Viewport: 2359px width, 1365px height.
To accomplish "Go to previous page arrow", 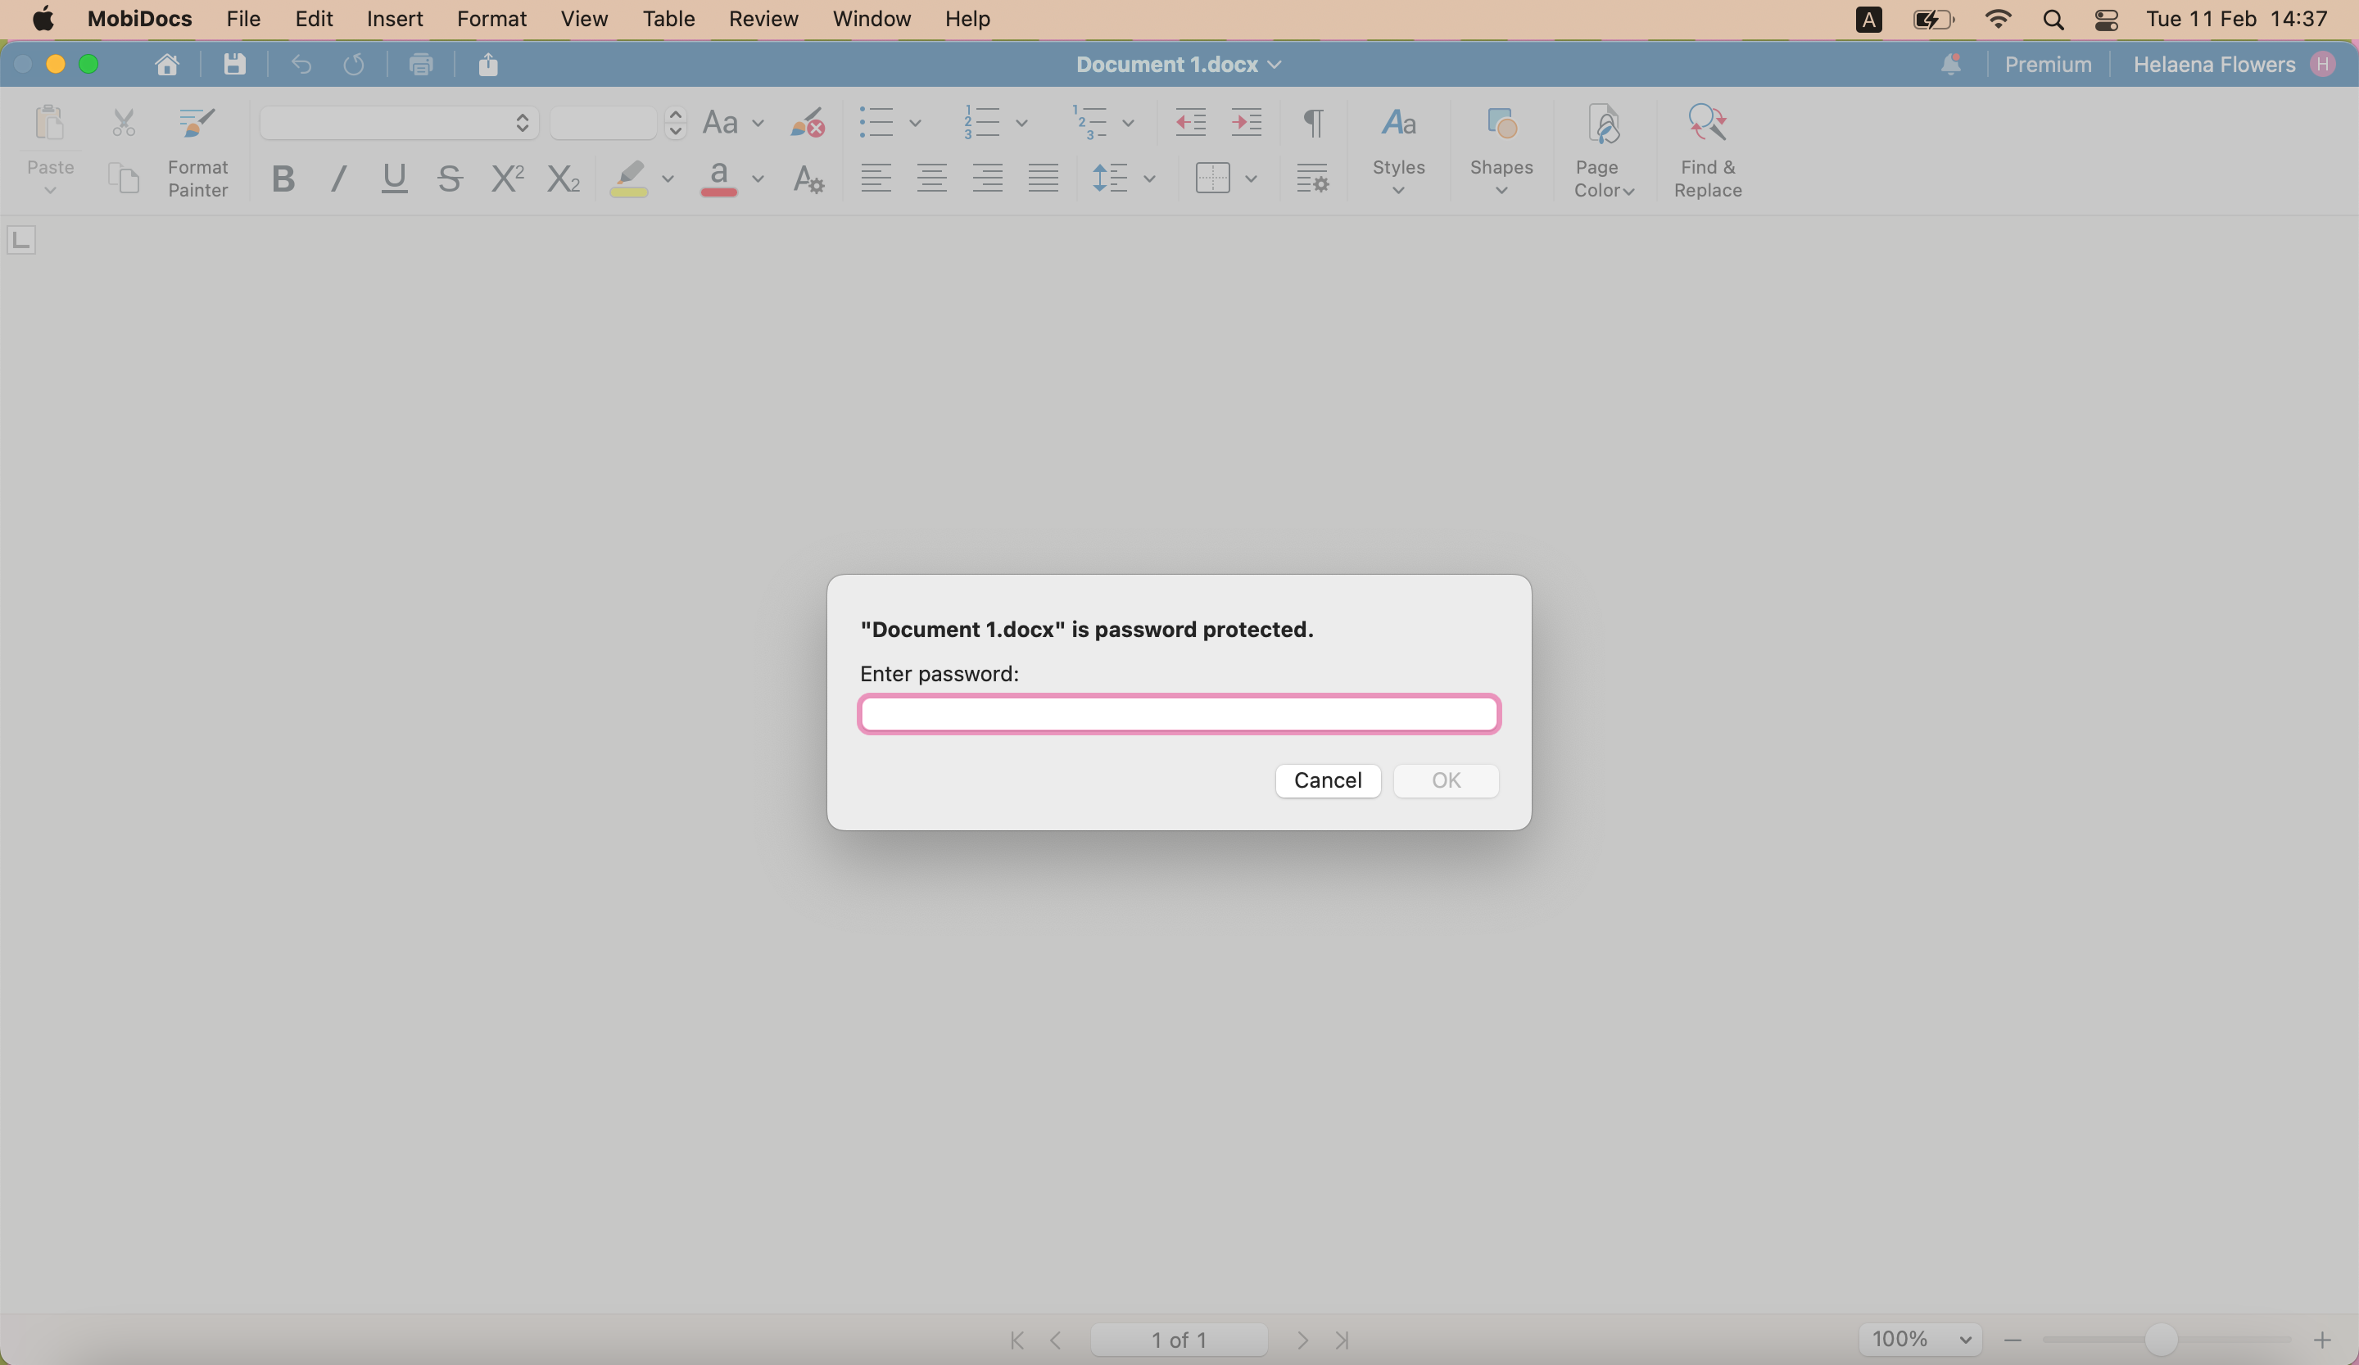I will 1056,1340.
